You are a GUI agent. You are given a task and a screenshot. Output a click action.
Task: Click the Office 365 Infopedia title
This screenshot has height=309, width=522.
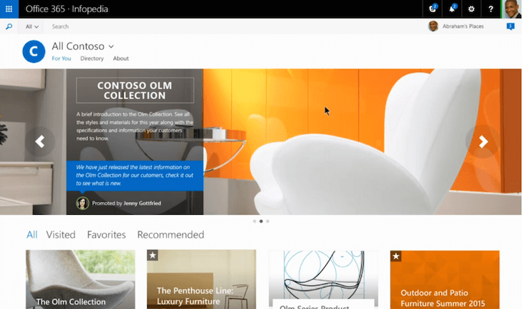pyautogui.click(x=67, y=9)
